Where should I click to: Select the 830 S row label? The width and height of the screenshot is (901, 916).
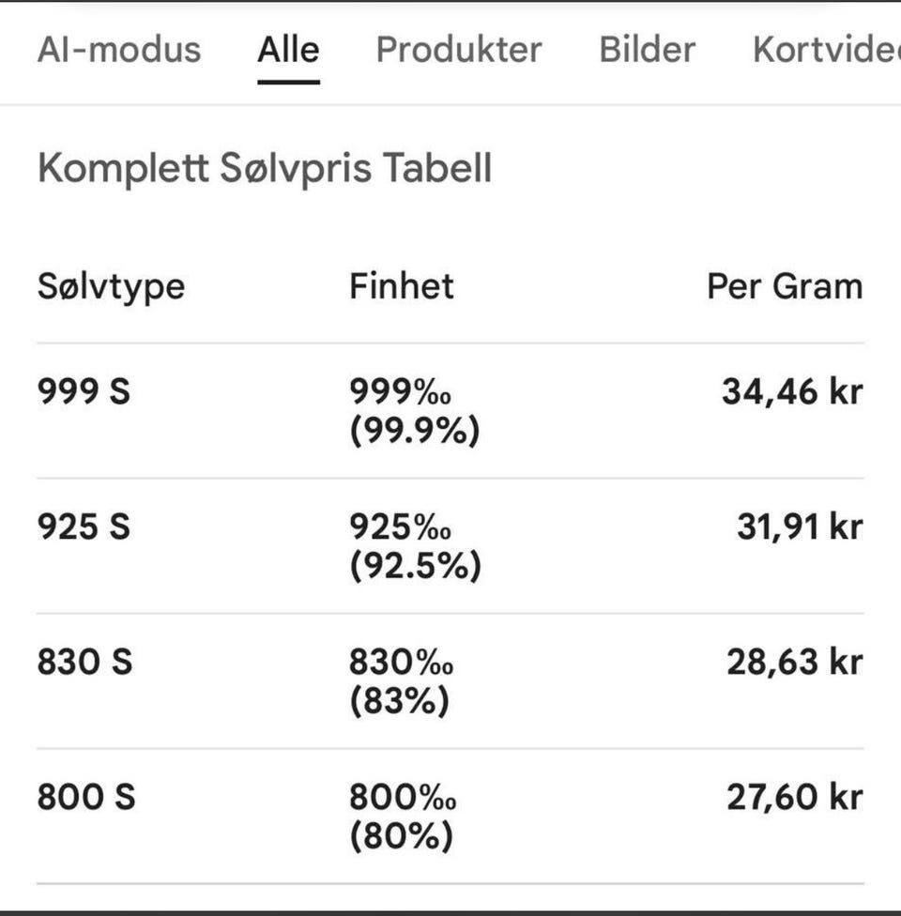tap(84, 663)
